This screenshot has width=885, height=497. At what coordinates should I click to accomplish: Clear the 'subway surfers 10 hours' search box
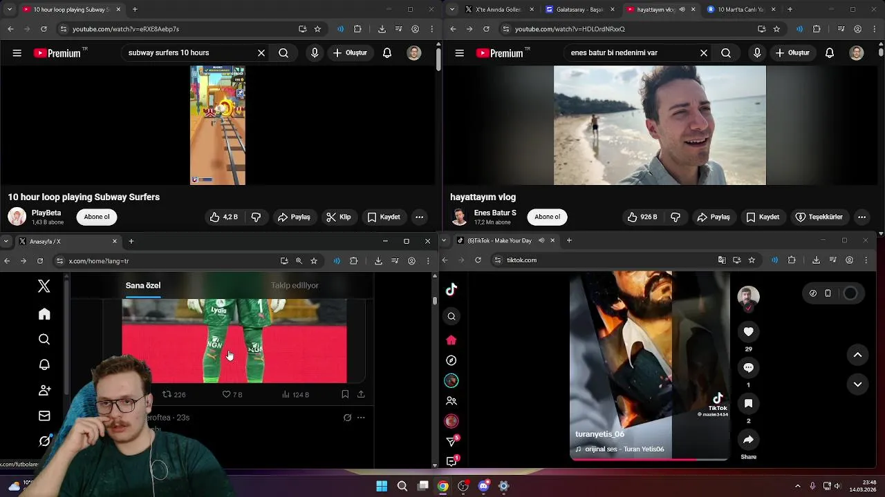point(261,52)
